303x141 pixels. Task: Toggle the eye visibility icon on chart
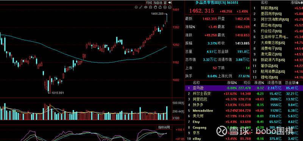pyautogui.click(x=146, y=7)
